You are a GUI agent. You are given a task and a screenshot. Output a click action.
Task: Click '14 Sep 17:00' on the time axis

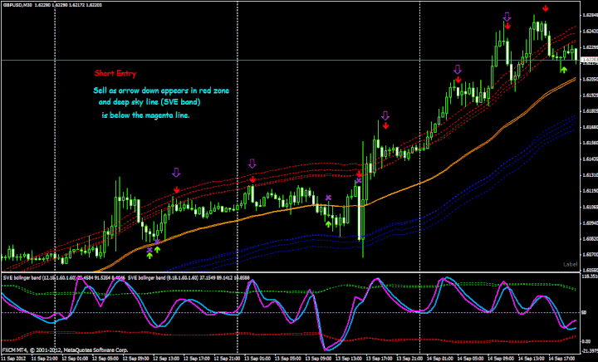[563, 359]
